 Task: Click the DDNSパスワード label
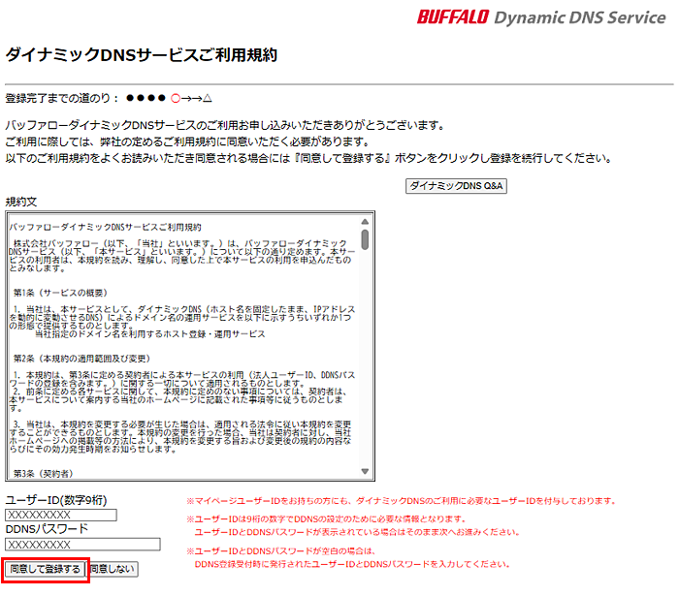coord(47,529)
